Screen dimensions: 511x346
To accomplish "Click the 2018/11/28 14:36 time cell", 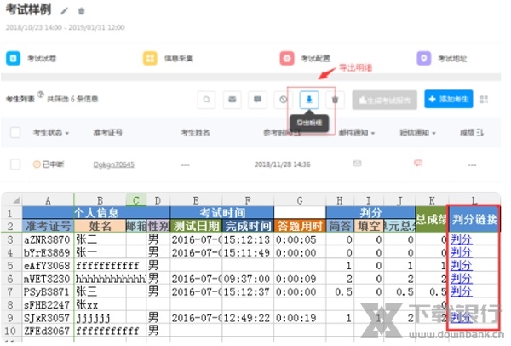I will point(282,164).
